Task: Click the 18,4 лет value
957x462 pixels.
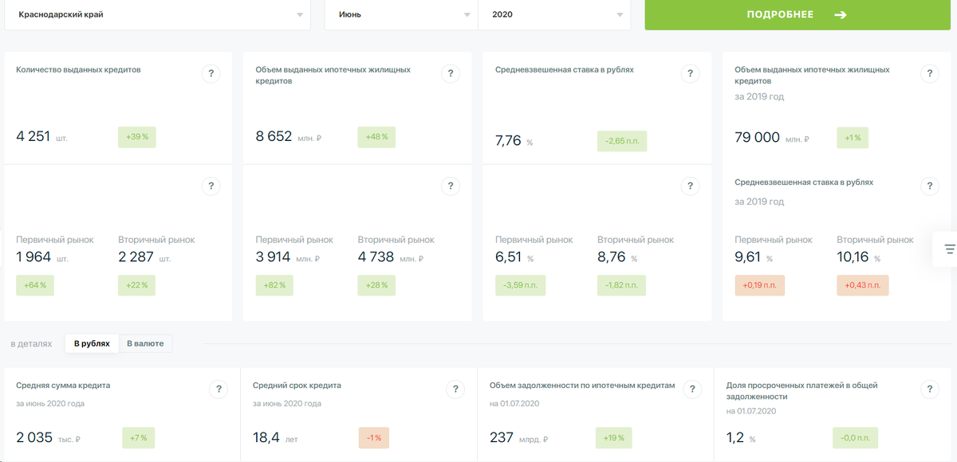Action: point(275,437)
